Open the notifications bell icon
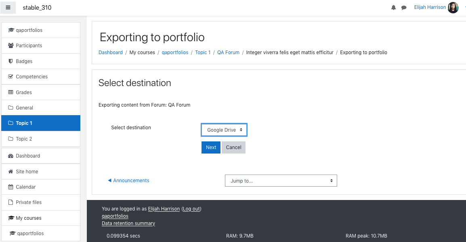Viewport: 466px width, 242px height. click(x=393, y=8)
